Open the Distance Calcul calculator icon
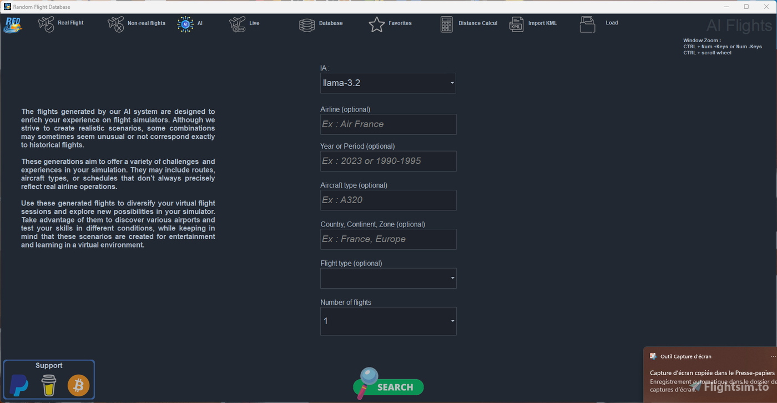Viewport: 777px width, 403px height. tap(447, 24)
